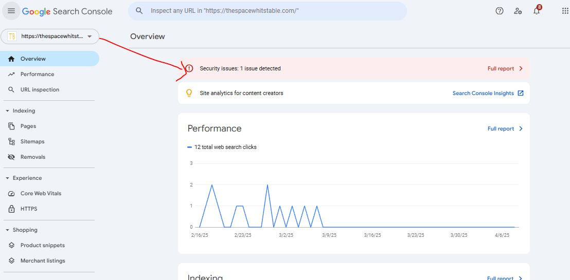The height and width of the screenshot is (280, 570).
Task: Go to Overview in sidebar
Action: [x=49, y=59]
